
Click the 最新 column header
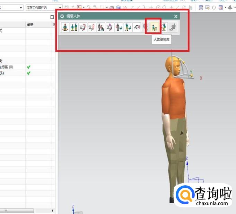(30, 25)
